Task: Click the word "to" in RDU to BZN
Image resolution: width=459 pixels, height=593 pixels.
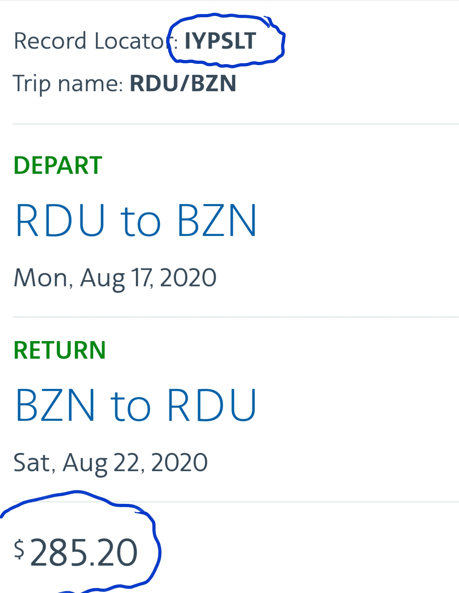Action: point(140,222)
